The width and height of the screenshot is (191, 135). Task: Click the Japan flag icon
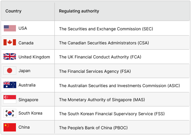pyautogui.click(x=10, y=71)
